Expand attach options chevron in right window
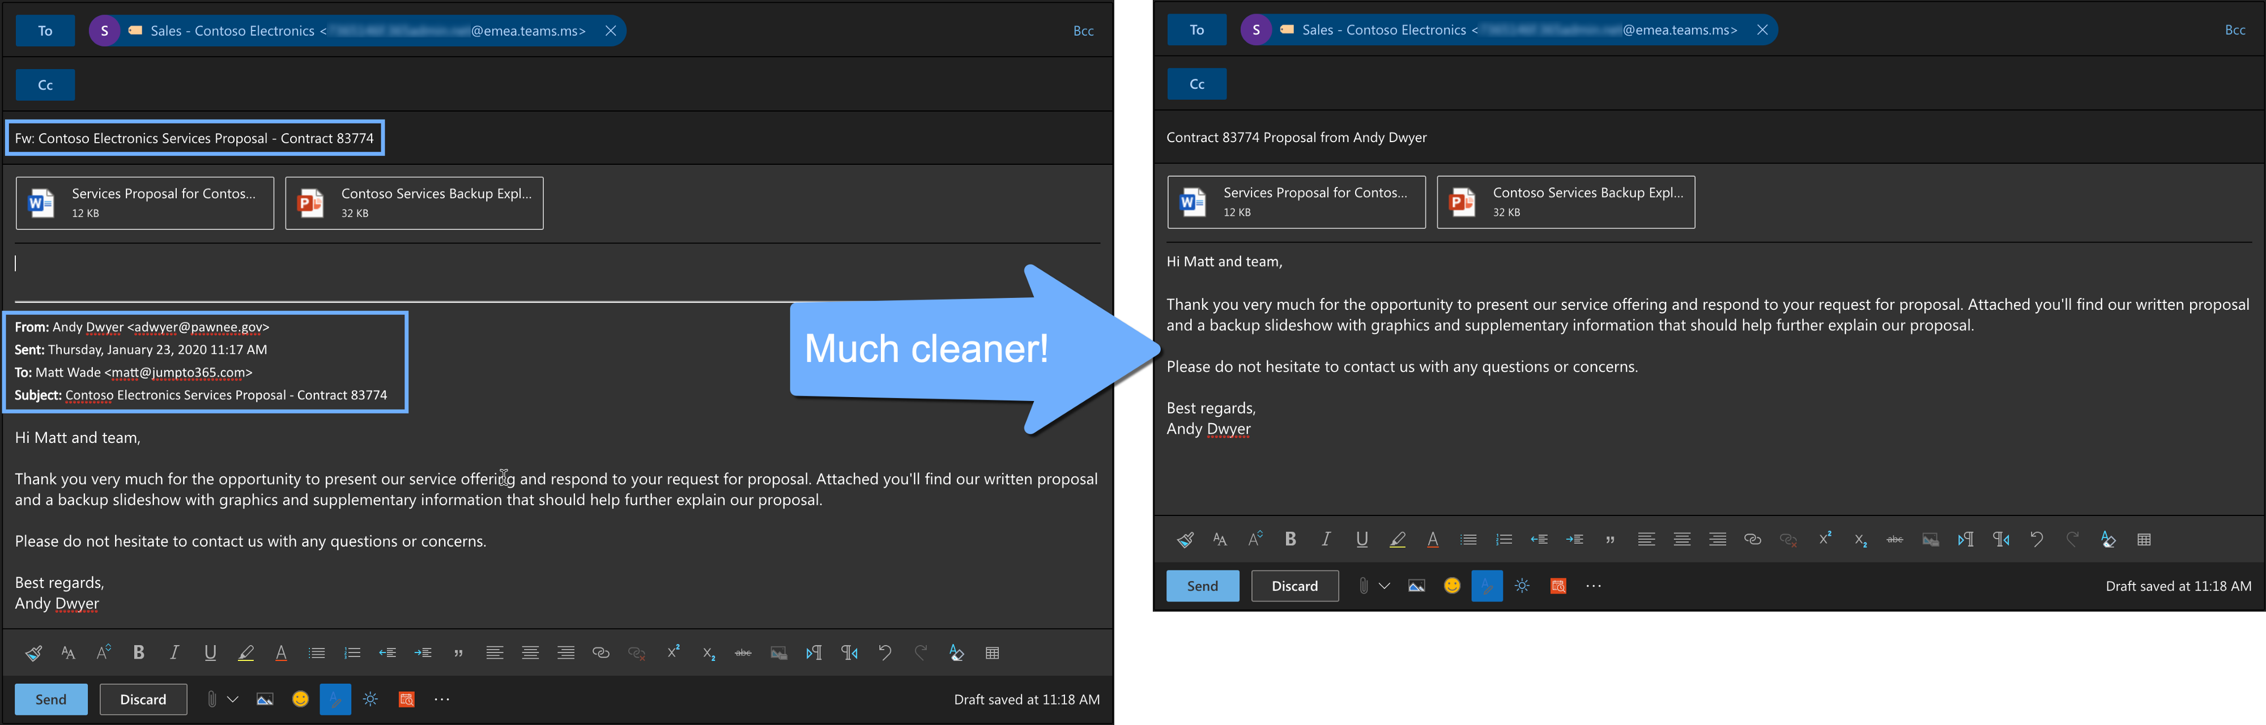Viewport: 2266px width, 725px height. pos(1384,586)
